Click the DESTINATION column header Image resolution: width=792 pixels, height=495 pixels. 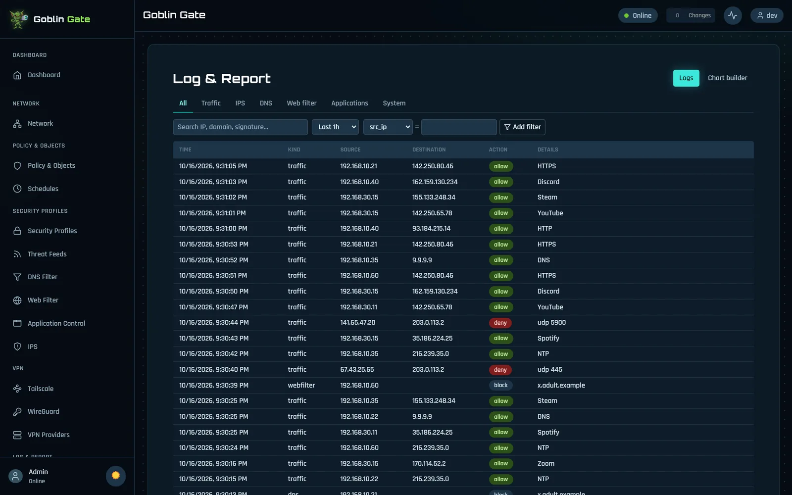point(429,149)
